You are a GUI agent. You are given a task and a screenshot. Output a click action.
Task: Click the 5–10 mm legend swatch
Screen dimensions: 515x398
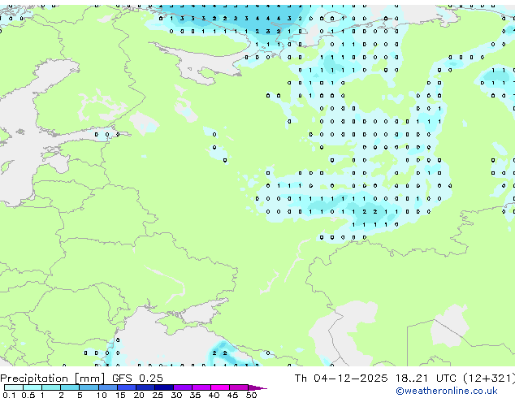(89, 387)
